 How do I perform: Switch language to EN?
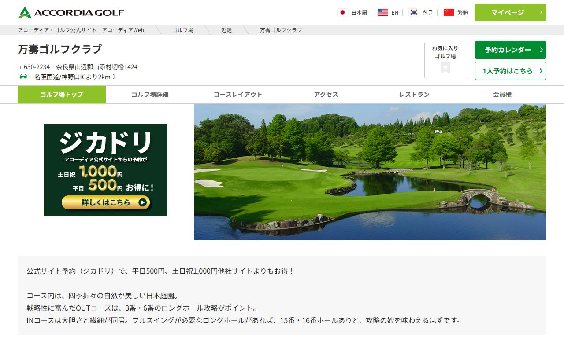(x=395, y=13)
